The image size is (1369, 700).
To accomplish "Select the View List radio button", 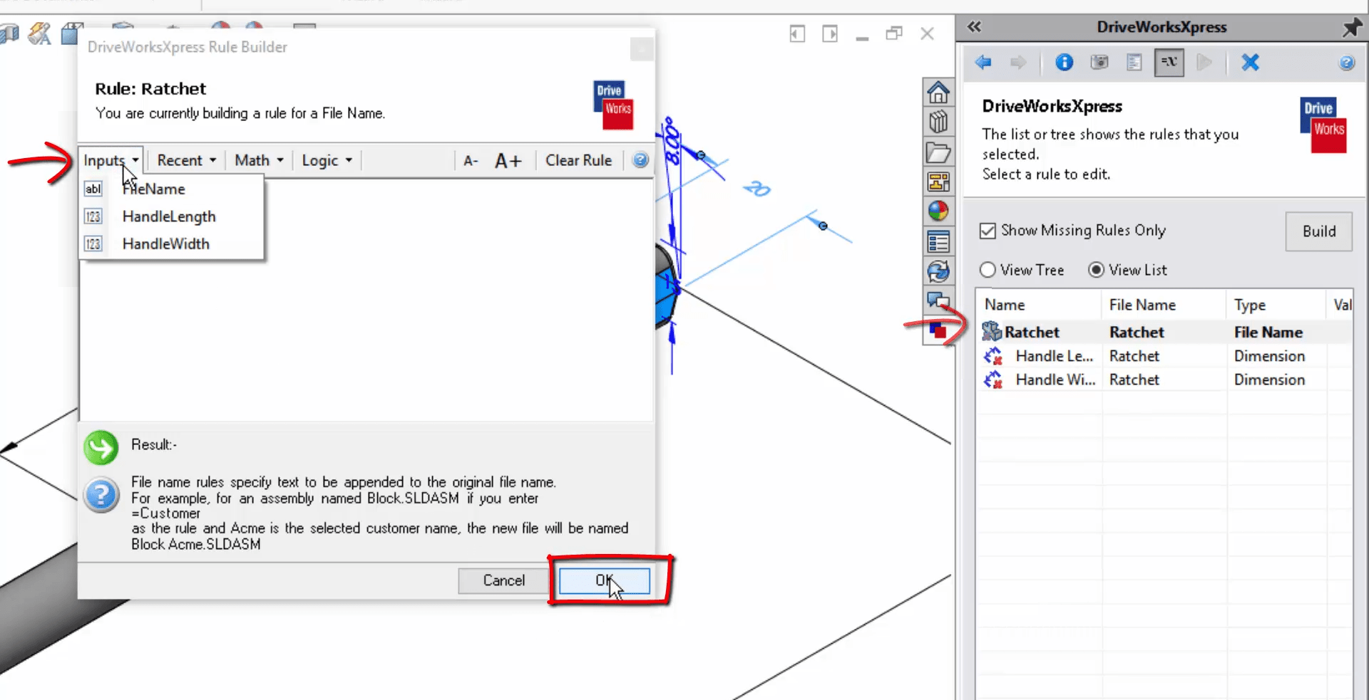I will 1096,270.
